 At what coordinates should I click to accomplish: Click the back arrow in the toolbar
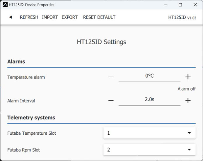point(10,17)
